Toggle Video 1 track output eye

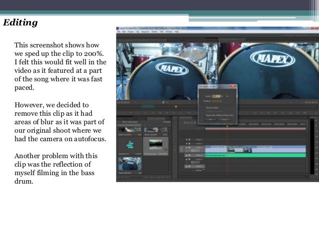[x=186, y=148]
